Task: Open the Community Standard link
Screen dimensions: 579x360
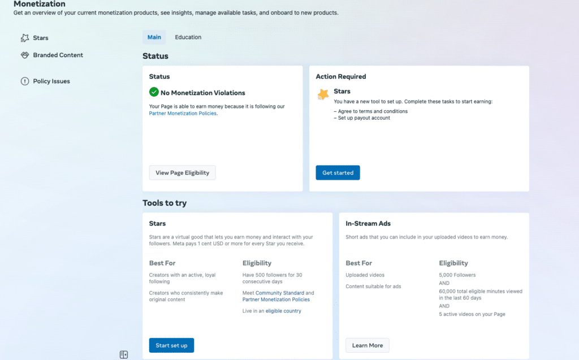Action: (x=279, y=293)
